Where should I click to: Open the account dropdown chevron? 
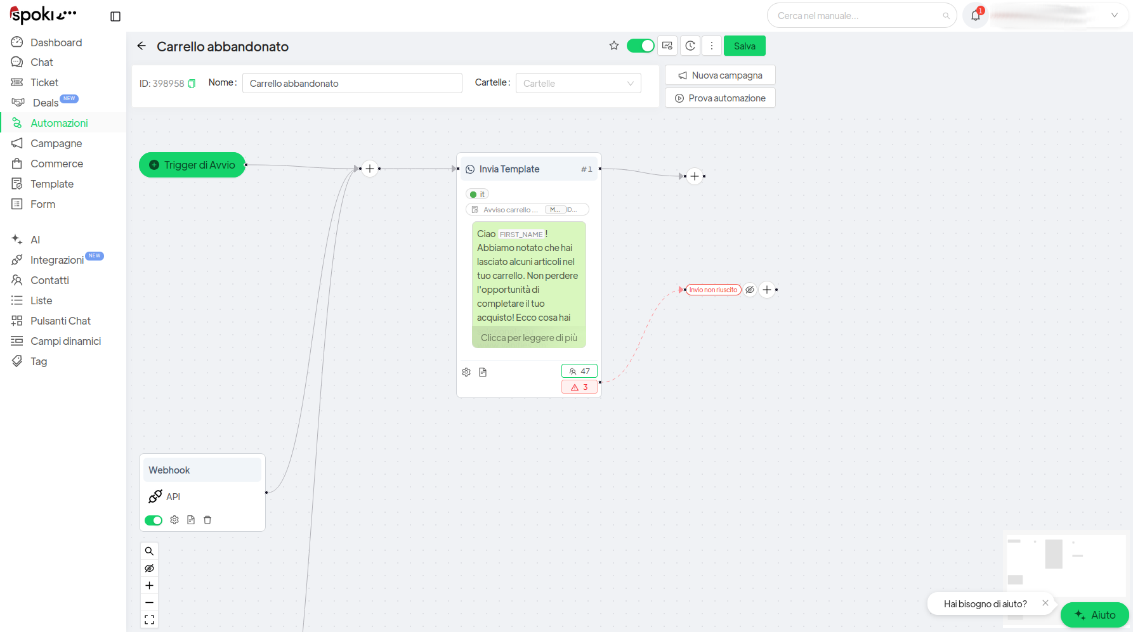pyautogui.click(x=1114, y=15)
